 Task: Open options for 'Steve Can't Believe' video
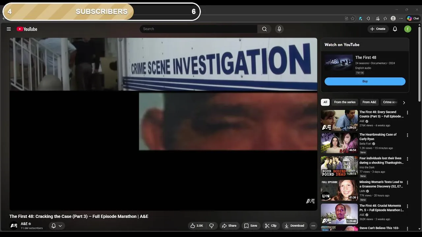pos(407,228)
